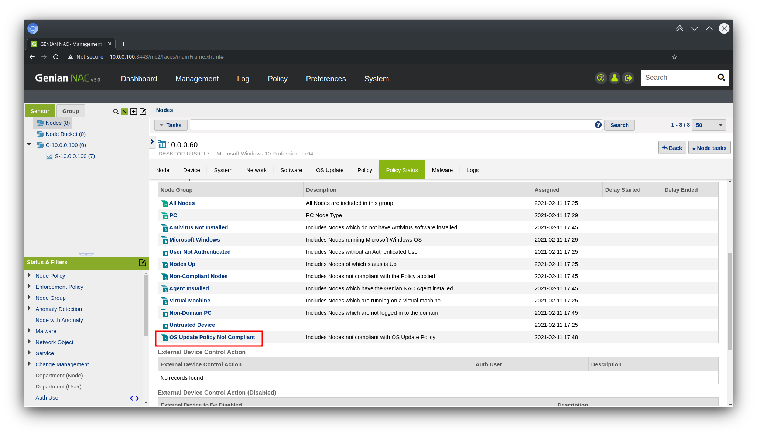757x435 pixels.
Task: Click the plus box icon in Sensor panel
Action: (x=134, y=112)
